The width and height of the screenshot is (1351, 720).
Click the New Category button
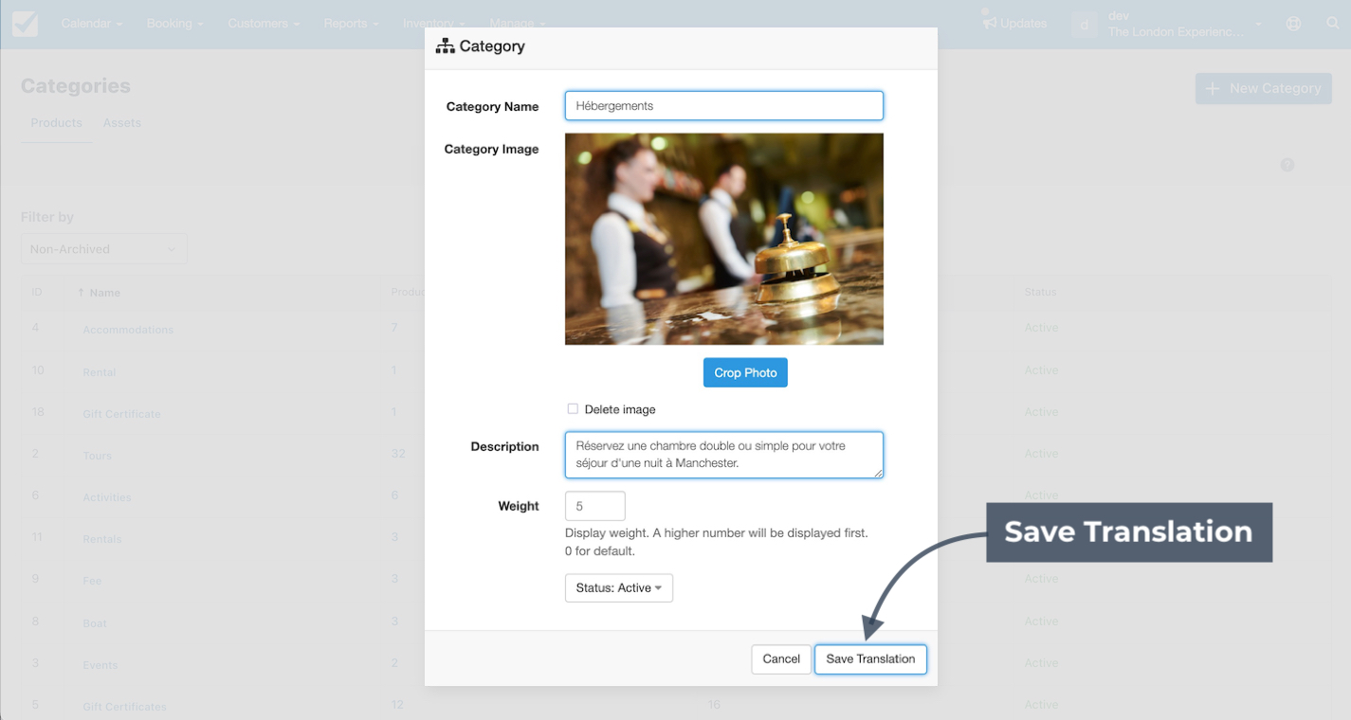tap(1263, 88)
